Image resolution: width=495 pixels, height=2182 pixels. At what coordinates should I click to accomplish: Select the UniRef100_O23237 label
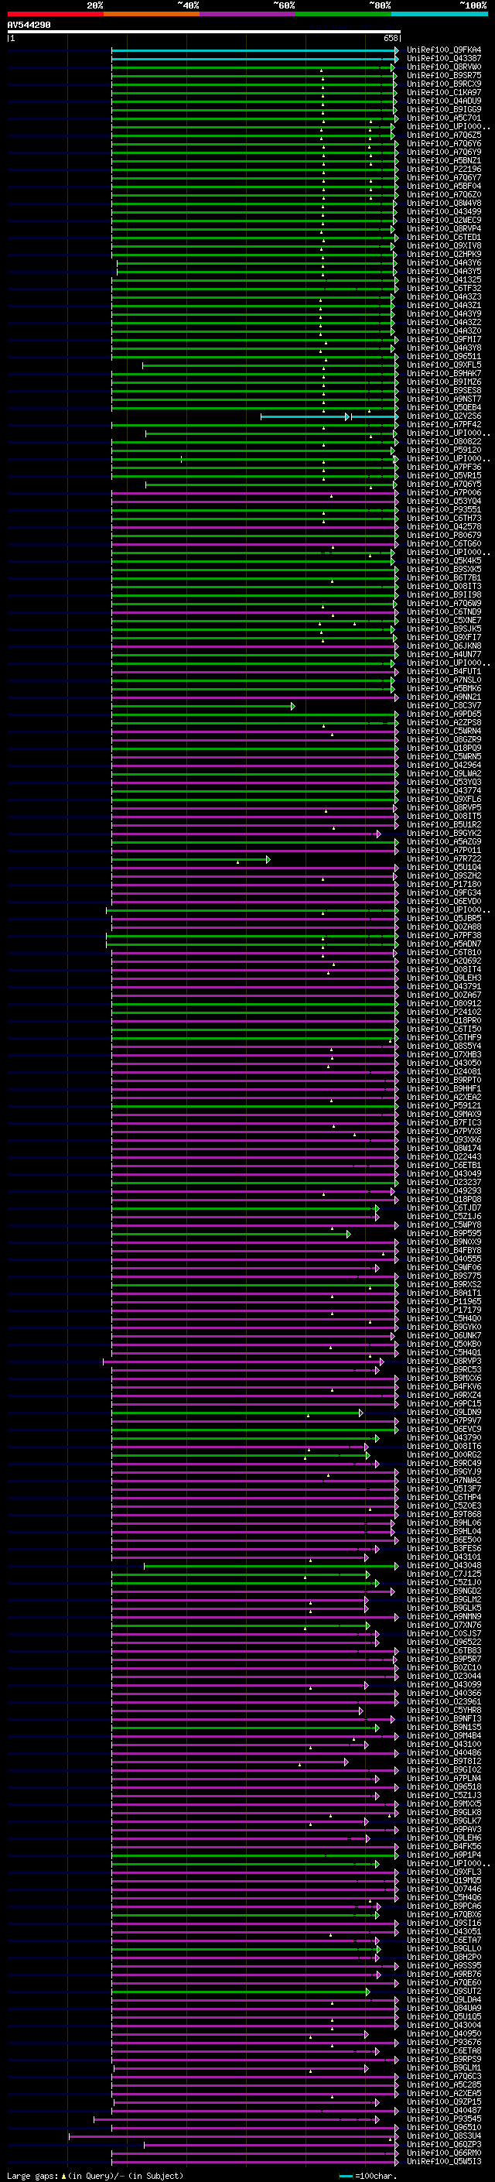click(x=444, y=1183)
